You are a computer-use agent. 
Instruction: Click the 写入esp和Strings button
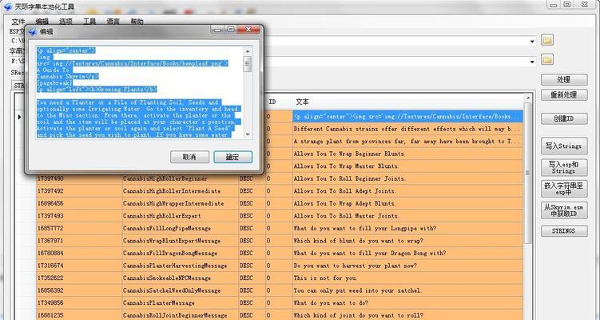coord(564,167)
